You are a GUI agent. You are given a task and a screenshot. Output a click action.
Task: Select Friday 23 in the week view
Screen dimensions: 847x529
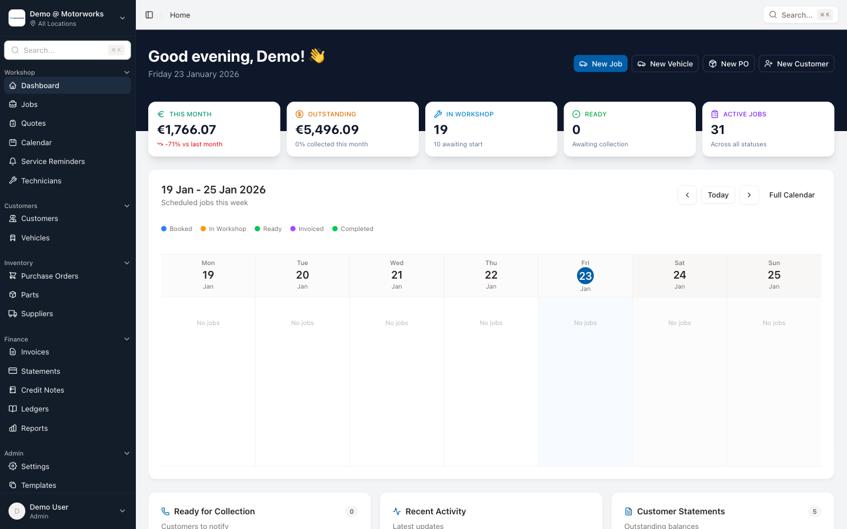click(585, 275)
